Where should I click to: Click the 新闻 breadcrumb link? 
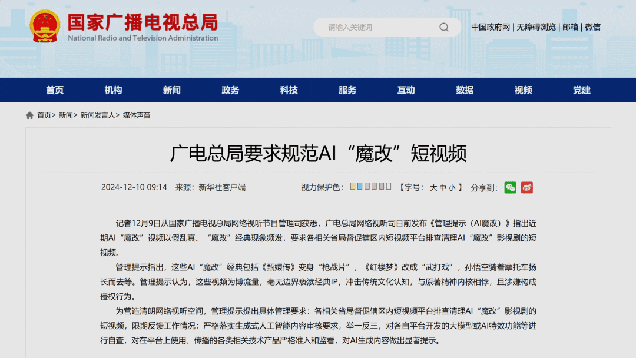(66, 115)
